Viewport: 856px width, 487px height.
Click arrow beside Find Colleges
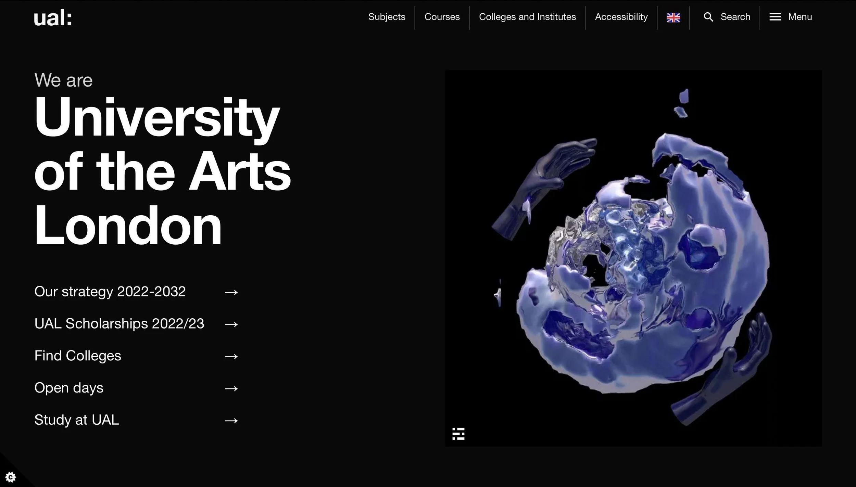click(231, 356)
